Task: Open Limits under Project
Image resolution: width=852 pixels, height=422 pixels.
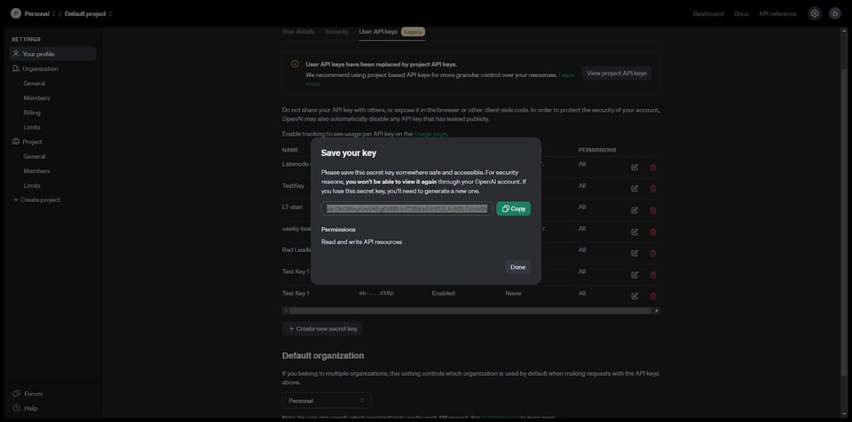Action: [32, 186]
